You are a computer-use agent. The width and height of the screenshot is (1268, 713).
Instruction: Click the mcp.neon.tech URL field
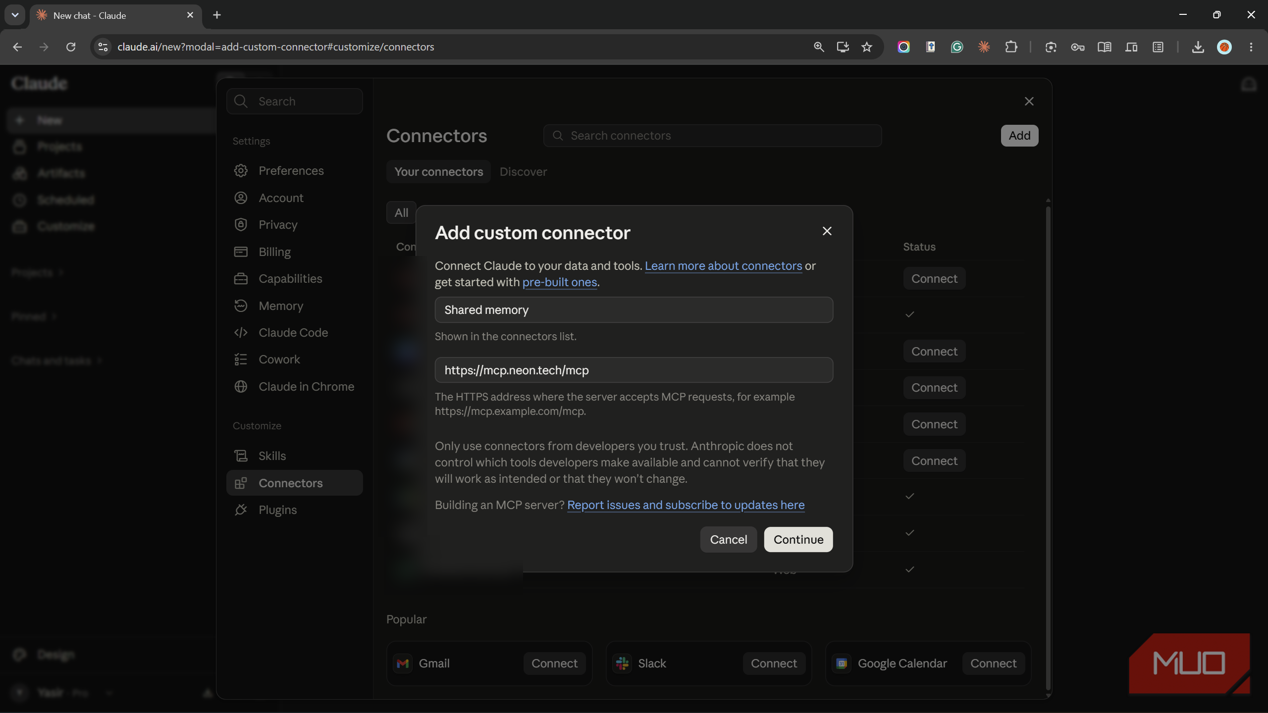pos(634,370)
